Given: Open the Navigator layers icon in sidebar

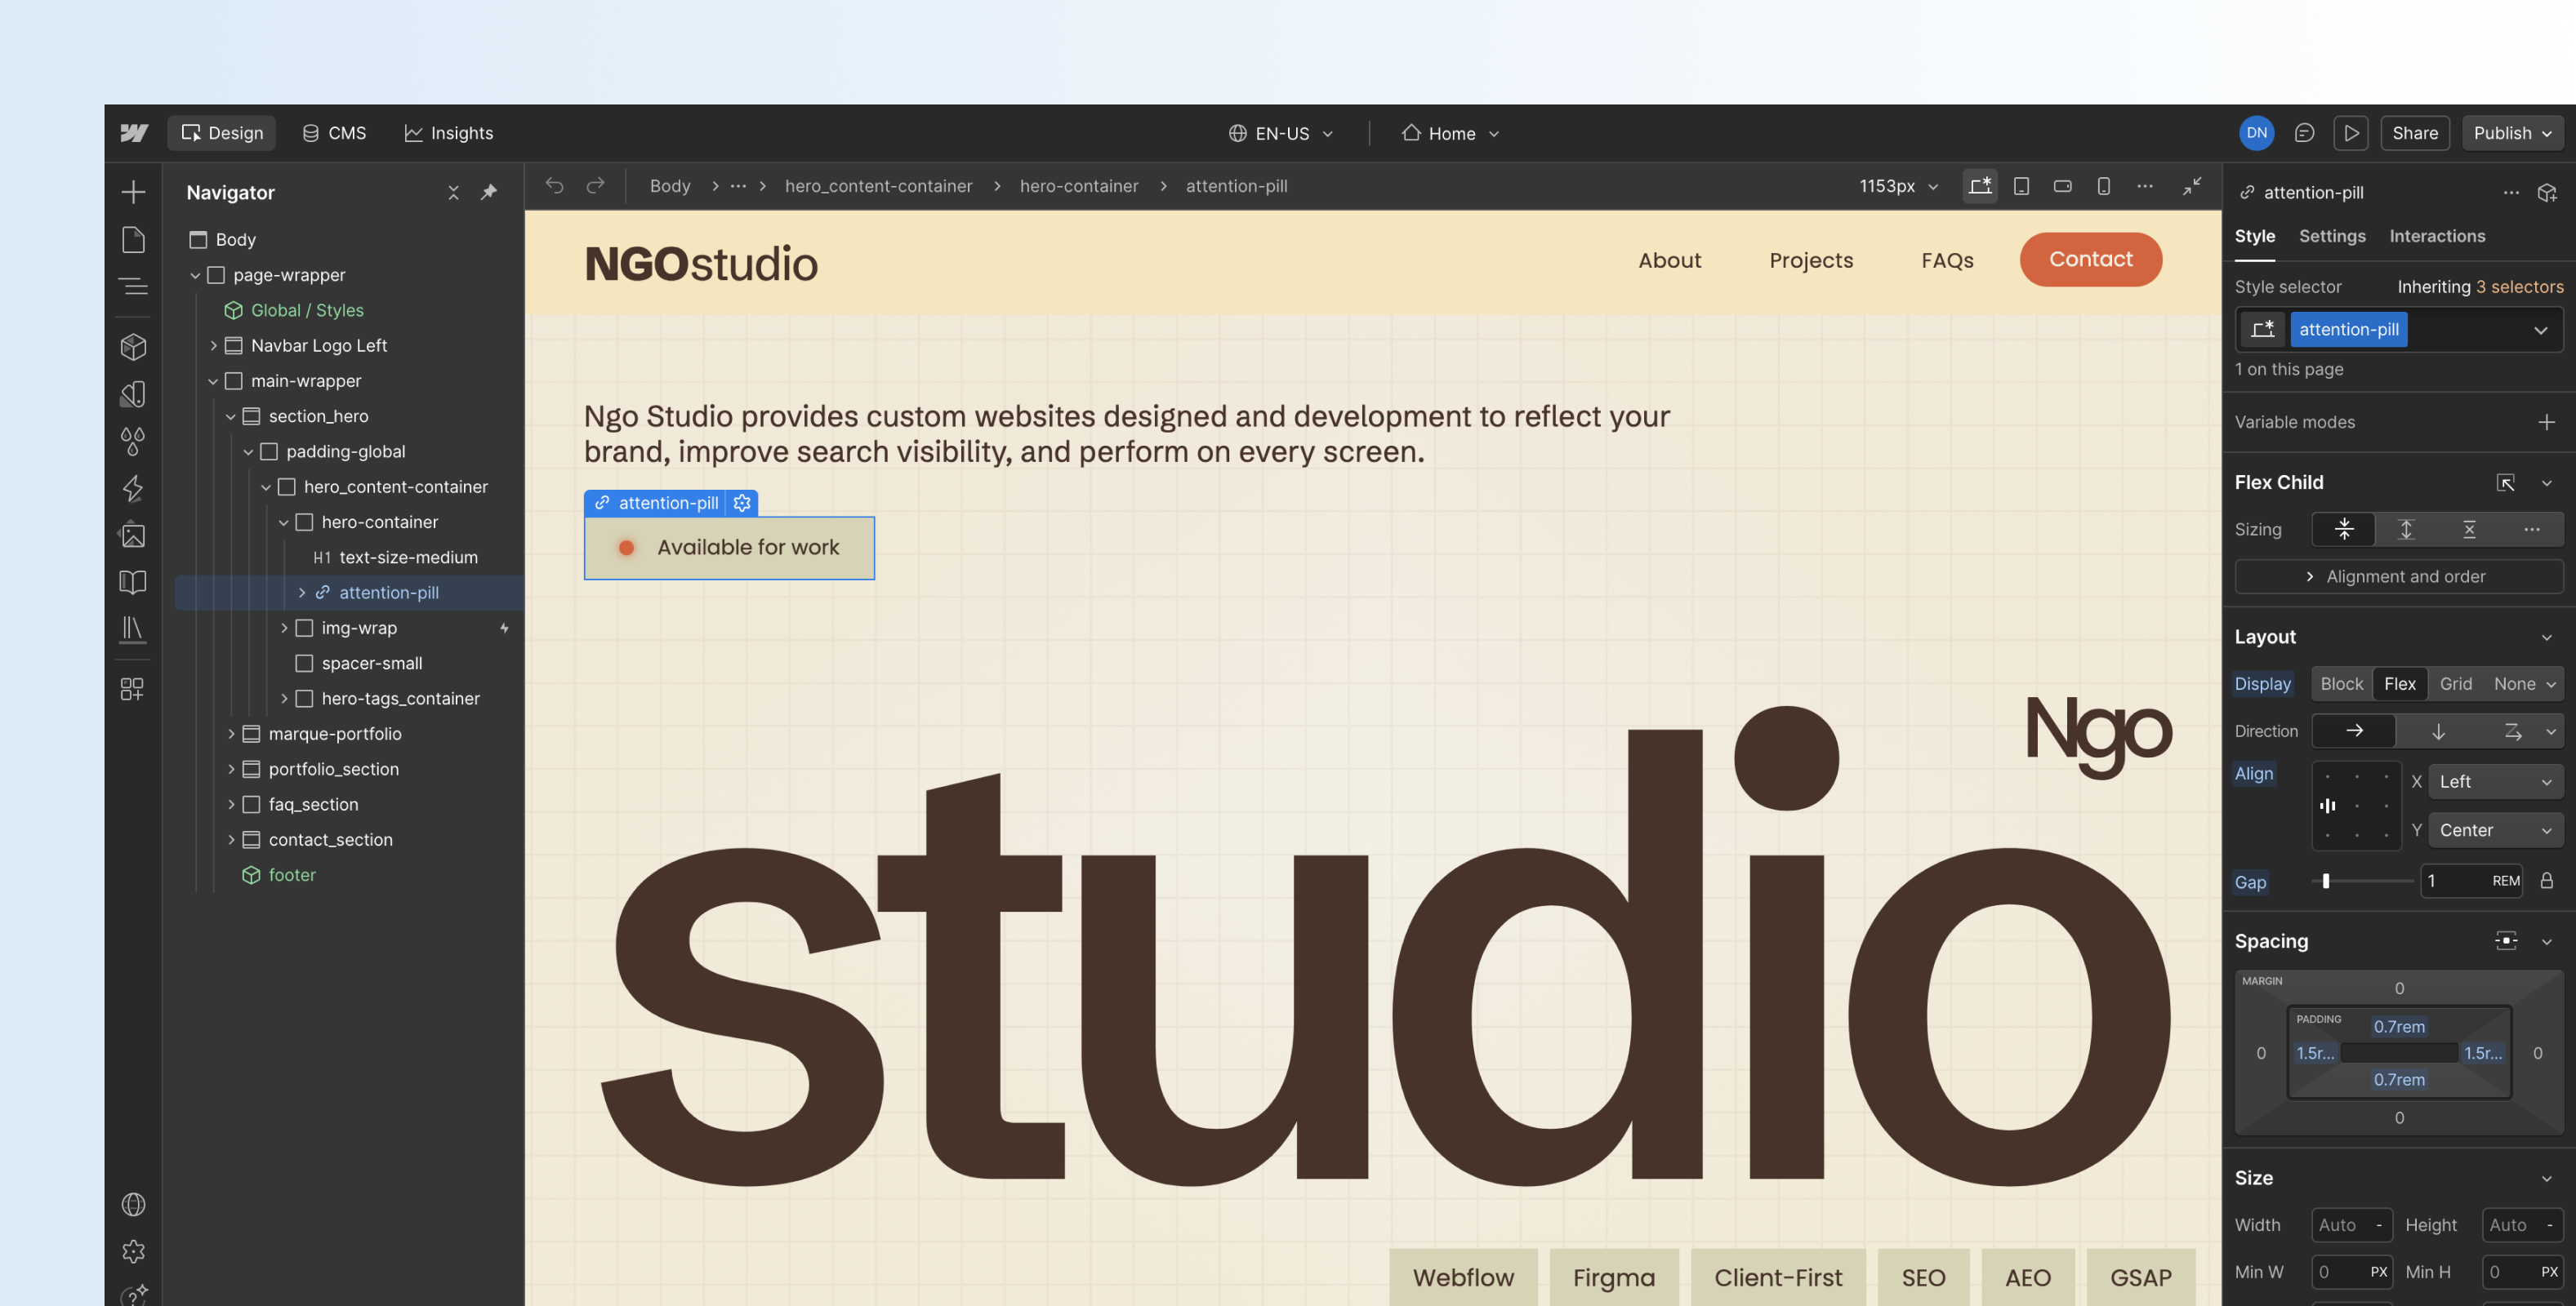Looking at the screenshot, I should tap(133, 287).
